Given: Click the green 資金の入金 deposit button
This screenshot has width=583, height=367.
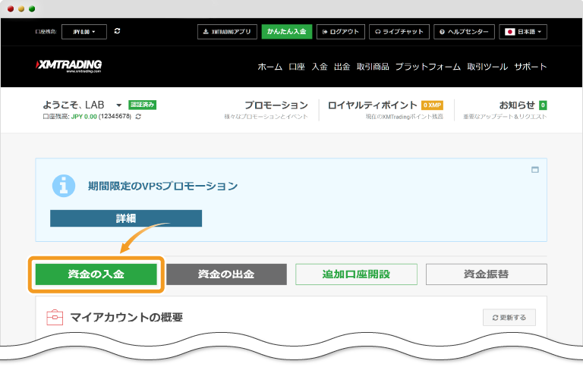Looking at the screenshot, I should (x=96, y=274).
